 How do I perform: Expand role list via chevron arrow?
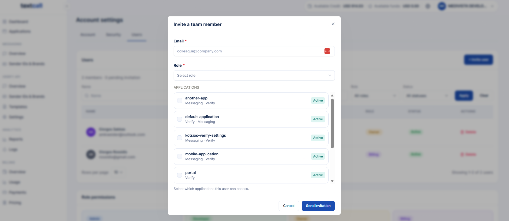coord(330,75)
